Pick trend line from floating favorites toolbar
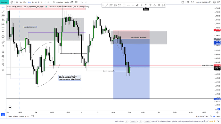Screen dimensions: 221x124 coord(107,5)
